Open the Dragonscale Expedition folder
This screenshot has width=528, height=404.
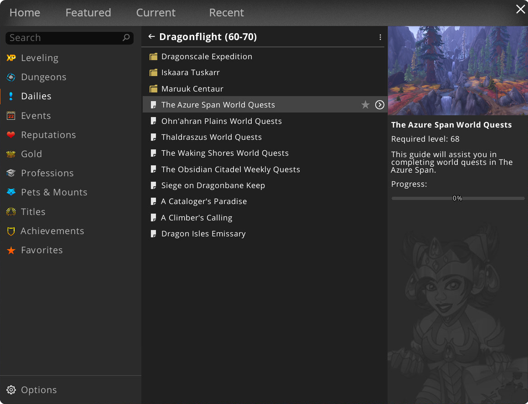point(264,56)
